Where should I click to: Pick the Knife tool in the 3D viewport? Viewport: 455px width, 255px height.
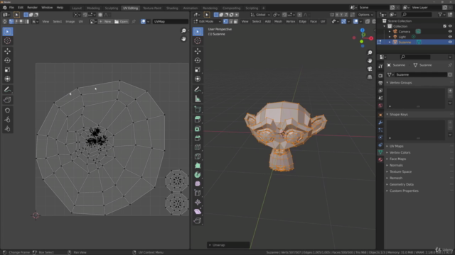[198, 157]
